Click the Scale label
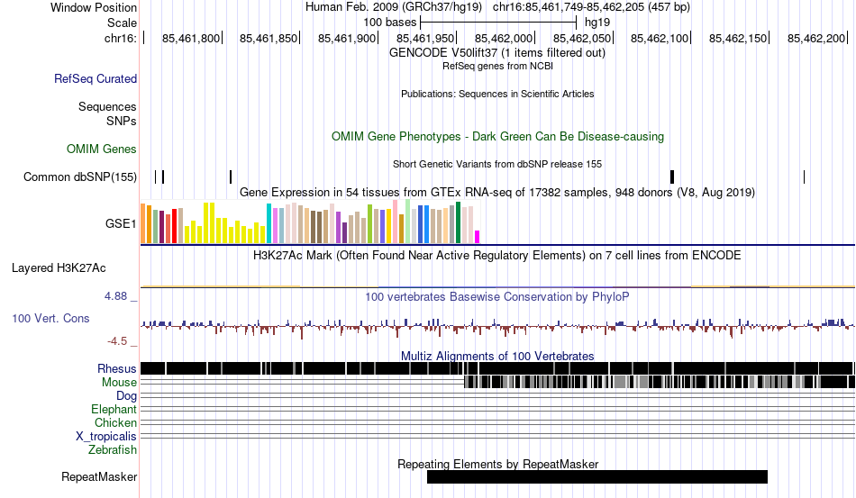This screenshot has height=498, width=856. tap(122, 23)
